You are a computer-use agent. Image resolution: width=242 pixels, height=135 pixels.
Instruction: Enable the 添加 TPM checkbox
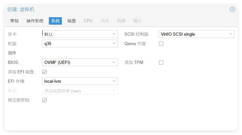coord(161,62)
